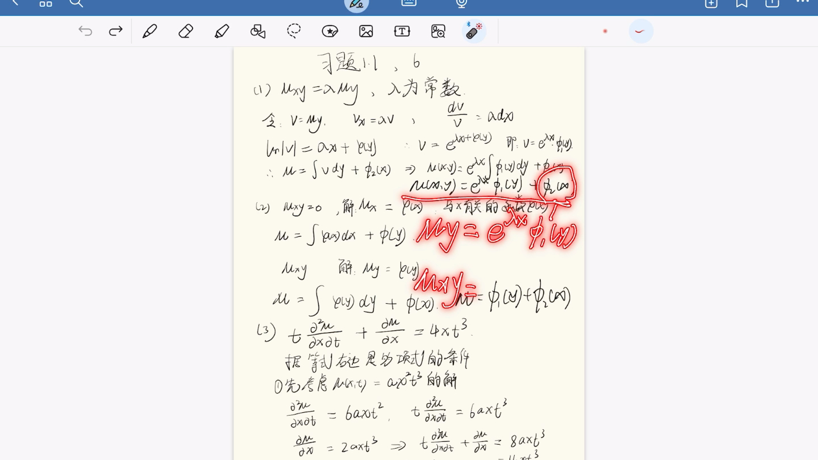Select the Shapes tool
Screen dimensions: 818x460
click(x=258, y=31)
